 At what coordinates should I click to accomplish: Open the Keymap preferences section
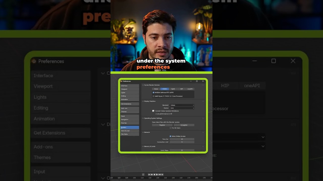(130, 123)
